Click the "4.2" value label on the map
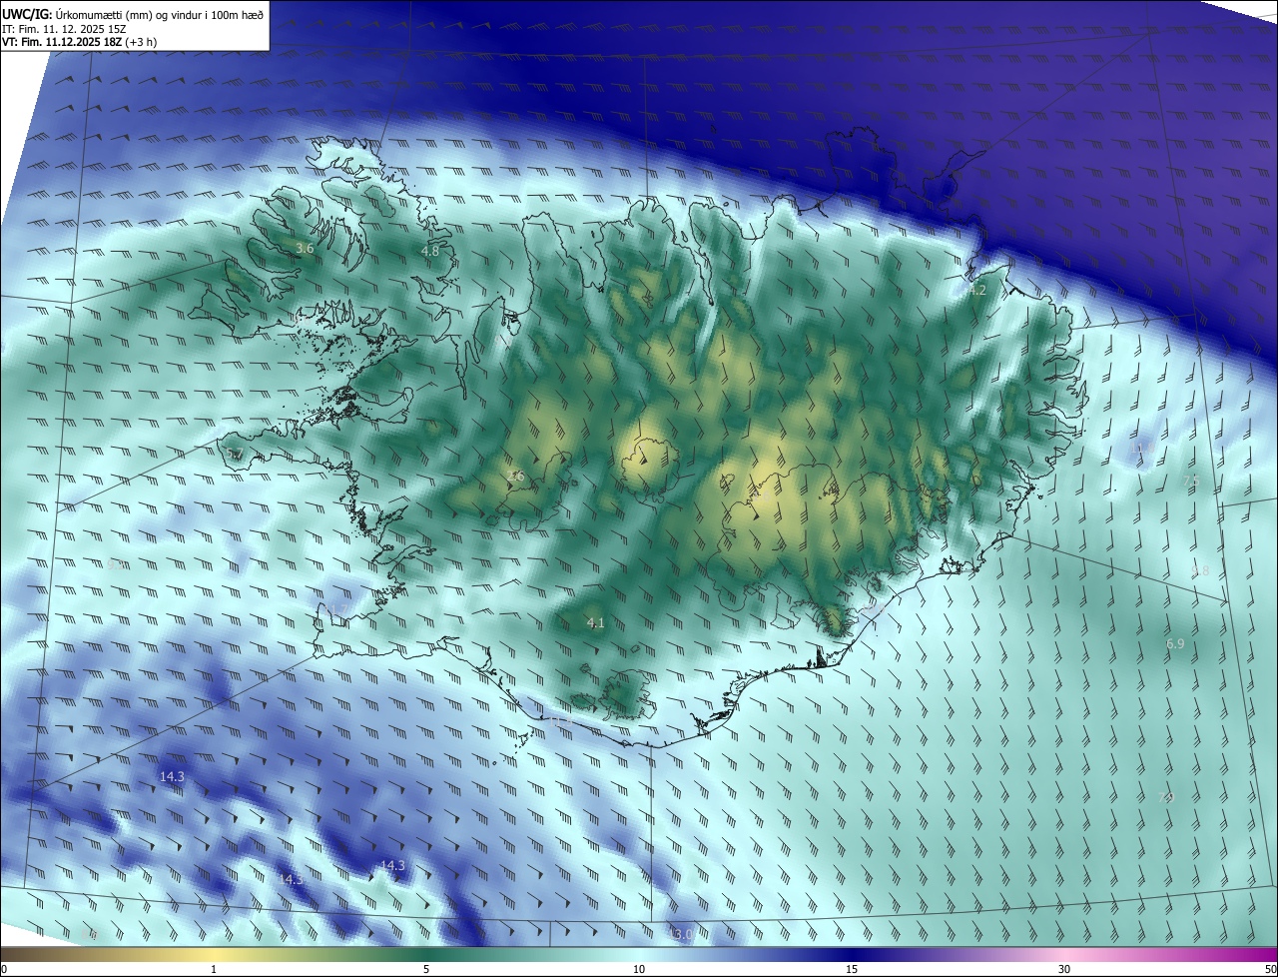The width and height of the screenshot is (1278, 977). 977,291
